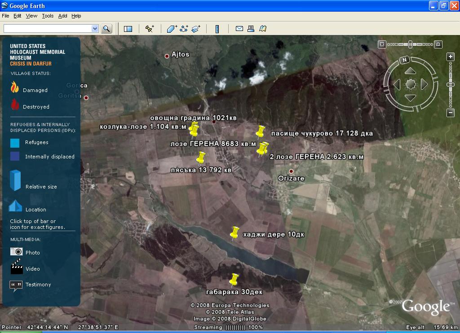Click the Add Image Overlay icon
Viewport: 460px width, 333px height.
195,29
